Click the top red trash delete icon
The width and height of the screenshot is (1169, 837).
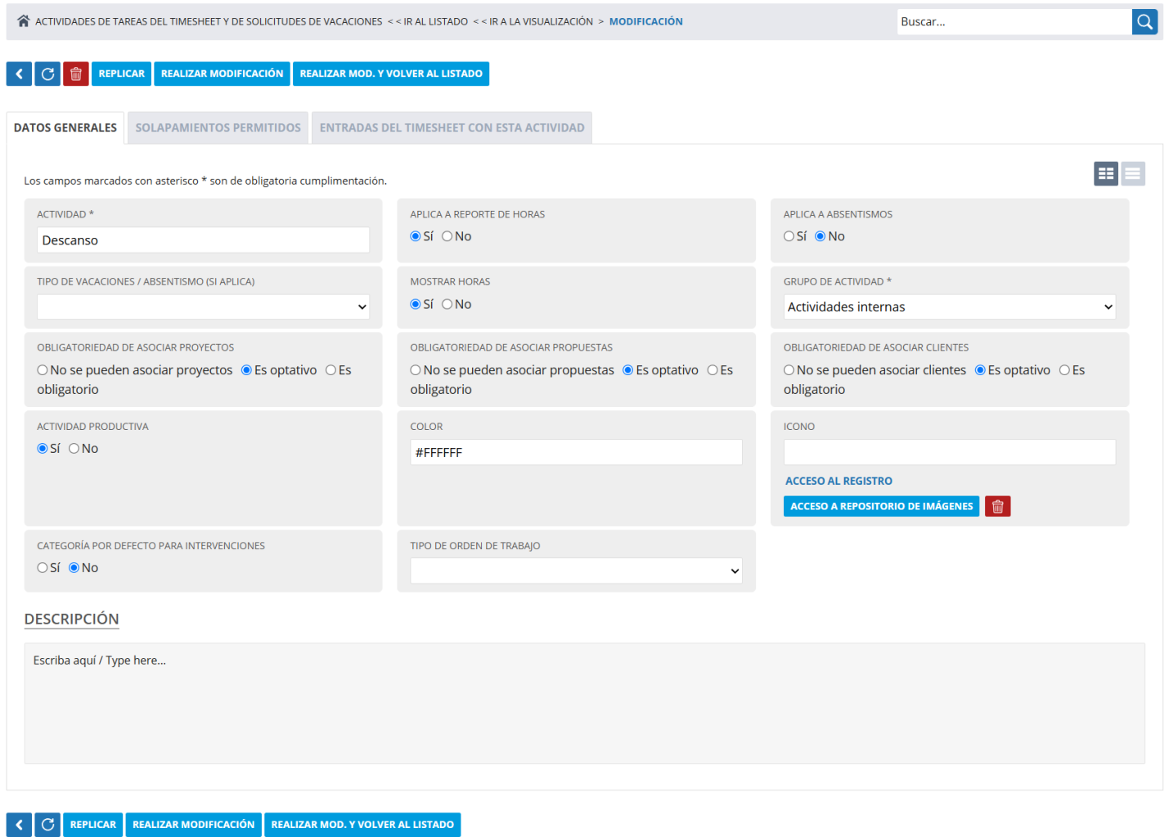(x=76, y=74)
